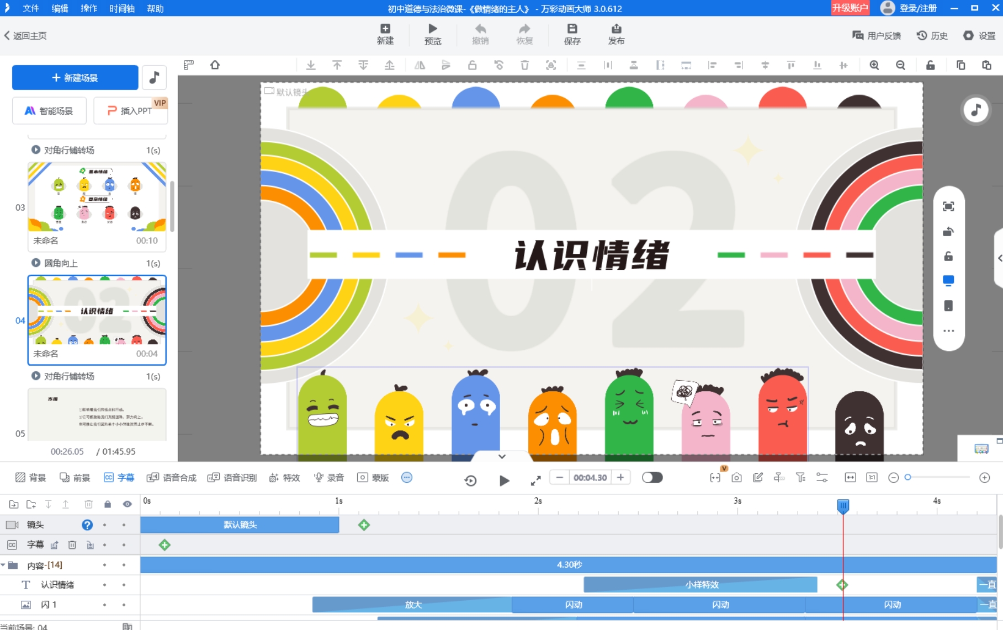Save the project with 保存 icon

click(x=572, y=34)
